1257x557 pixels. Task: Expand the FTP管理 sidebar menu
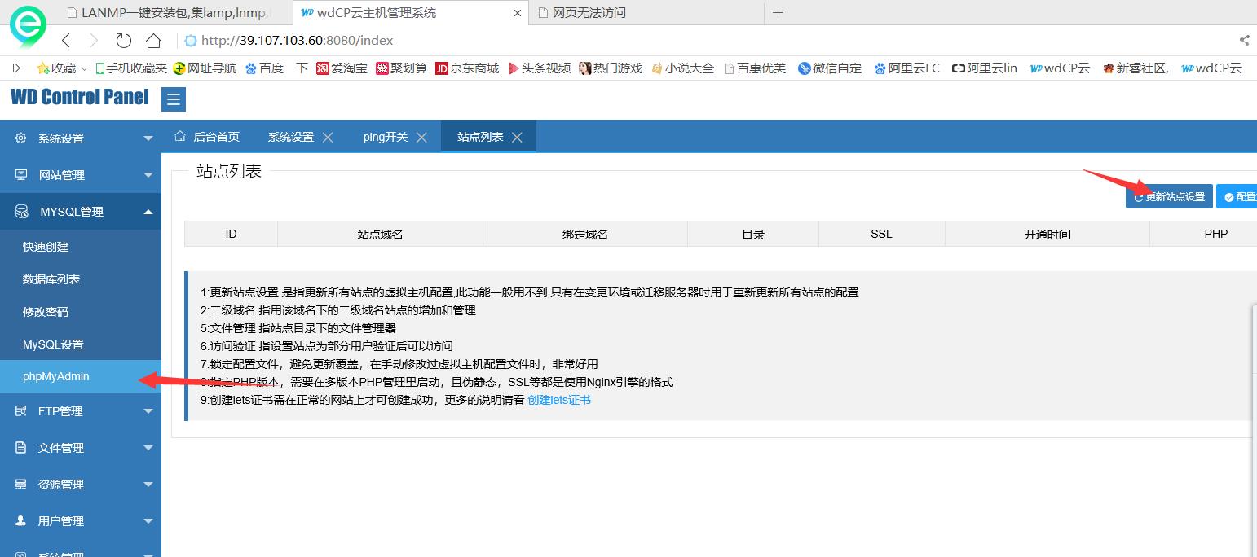(80, 411)
